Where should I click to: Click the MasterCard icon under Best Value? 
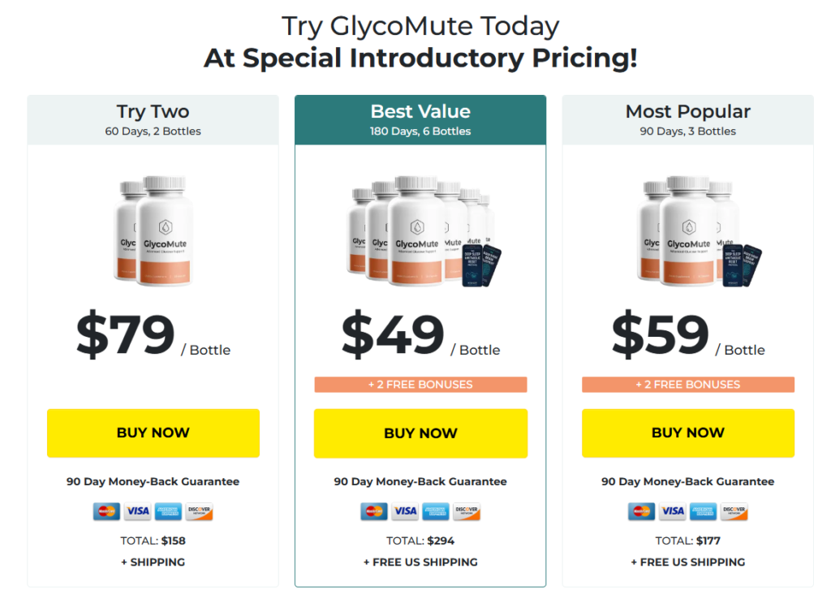click(x=374, y=511)
